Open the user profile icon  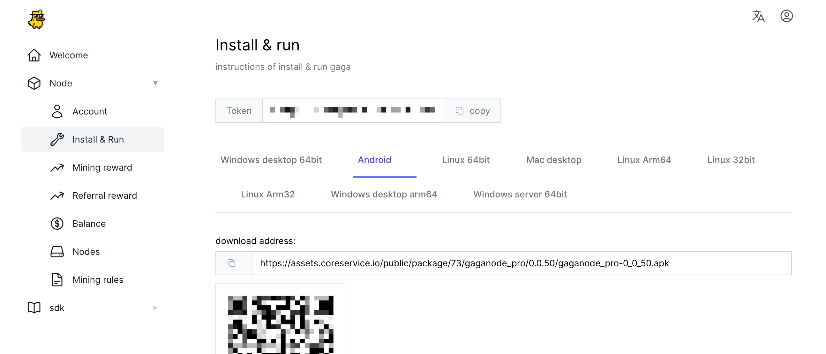(786, 16)
